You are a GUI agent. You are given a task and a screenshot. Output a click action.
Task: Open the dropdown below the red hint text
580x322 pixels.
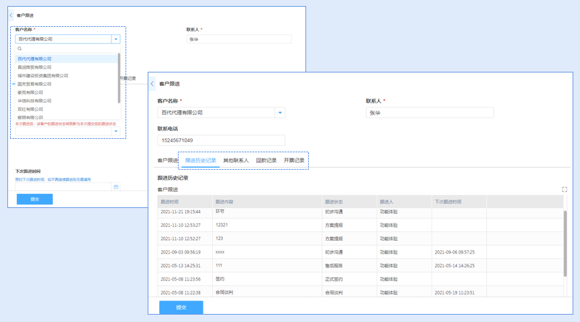click(115, 131)
